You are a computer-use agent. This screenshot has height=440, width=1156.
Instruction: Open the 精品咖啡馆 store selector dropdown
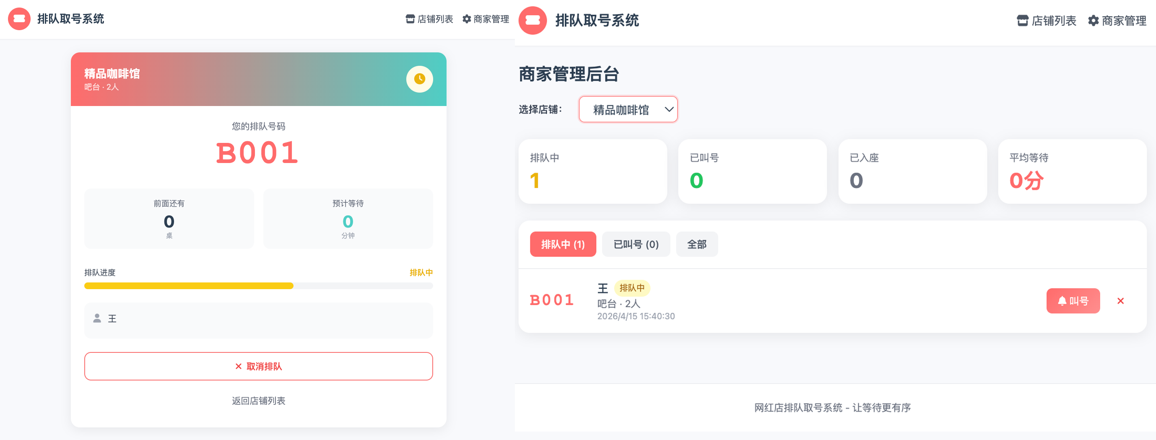[628, 109]
